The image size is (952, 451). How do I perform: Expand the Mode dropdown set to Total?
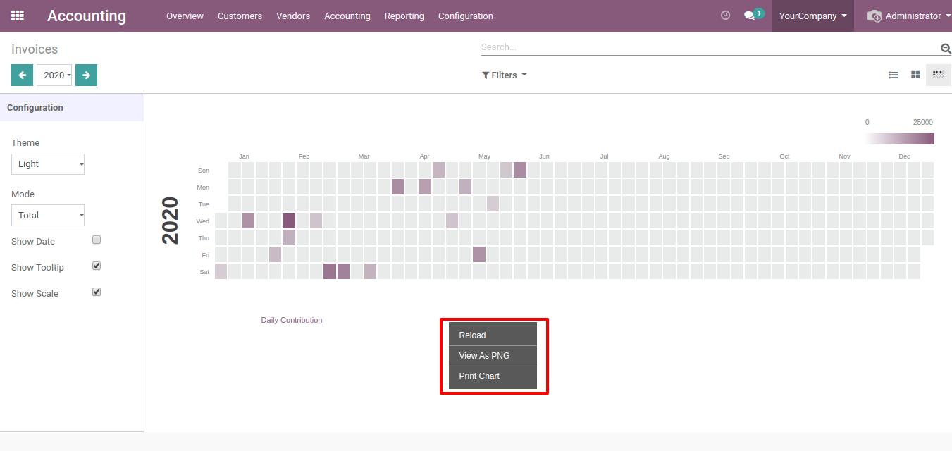(48, 216)
